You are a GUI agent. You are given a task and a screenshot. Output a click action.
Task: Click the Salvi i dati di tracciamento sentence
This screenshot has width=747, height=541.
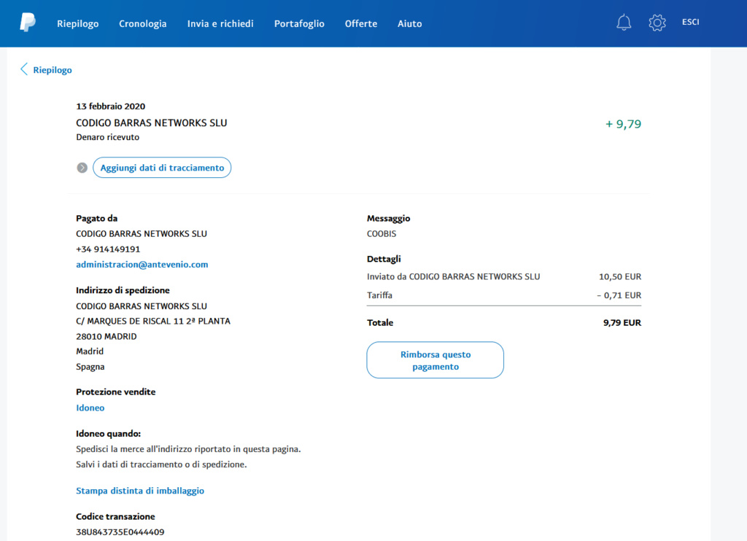(161, 464)
